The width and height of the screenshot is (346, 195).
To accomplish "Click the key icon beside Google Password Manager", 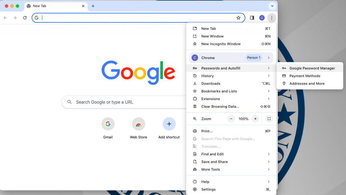I will pos(284,68).
